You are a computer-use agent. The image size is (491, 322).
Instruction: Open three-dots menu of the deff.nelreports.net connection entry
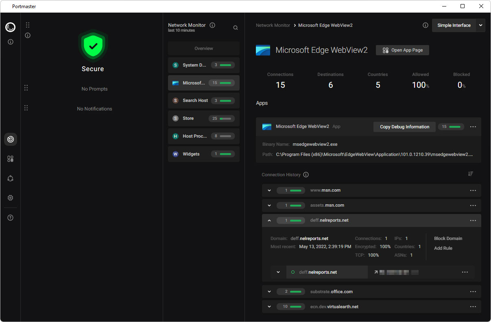coord(465,272)
